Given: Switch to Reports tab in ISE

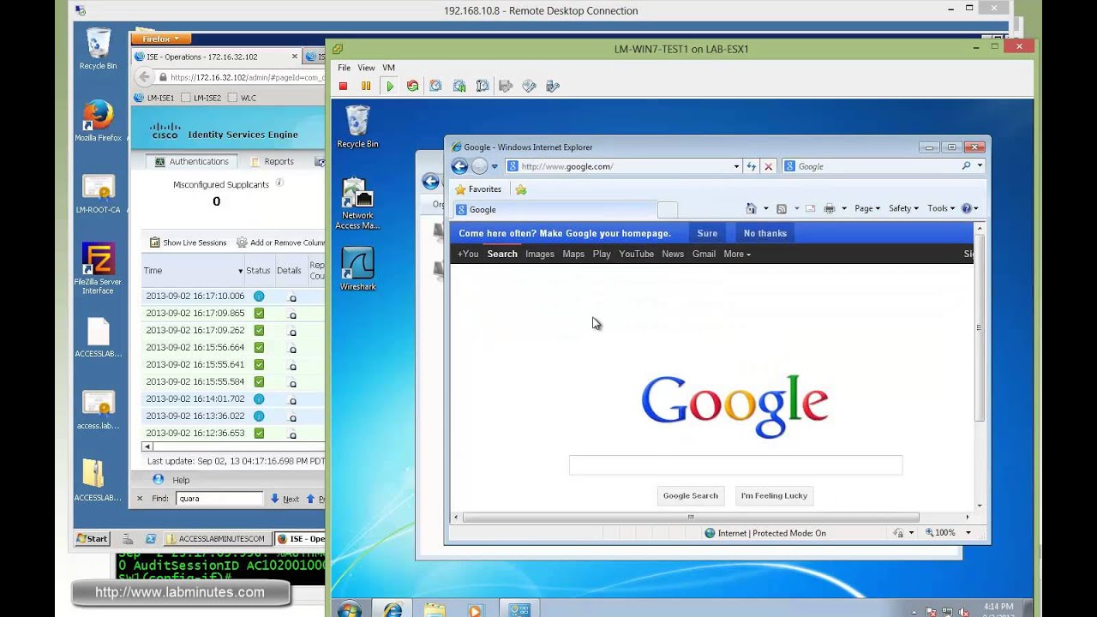Looking at the screenshot, I should coord(273,161).
